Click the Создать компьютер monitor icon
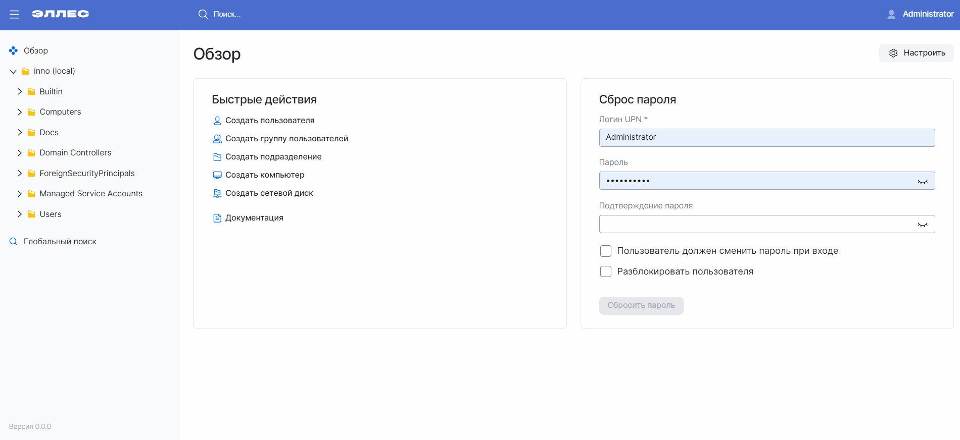The width and height of the screenshot is (960, 440). click(217, 175)
